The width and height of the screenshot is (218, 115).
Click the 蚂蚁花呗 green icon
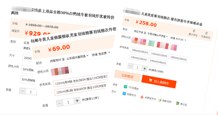160,100
